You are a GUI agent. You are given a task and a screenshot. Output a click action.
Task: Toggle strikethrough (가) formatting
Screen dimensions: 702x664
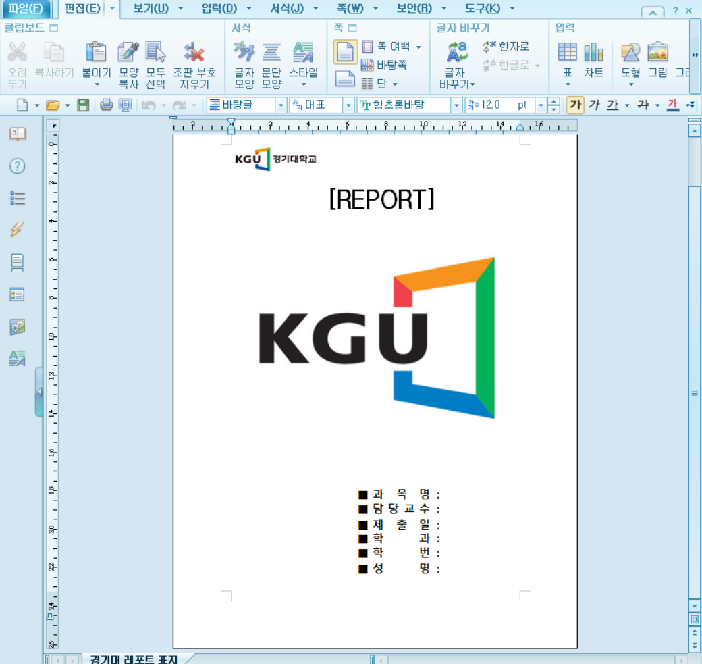pyautogui.click(x=643, y=105)
